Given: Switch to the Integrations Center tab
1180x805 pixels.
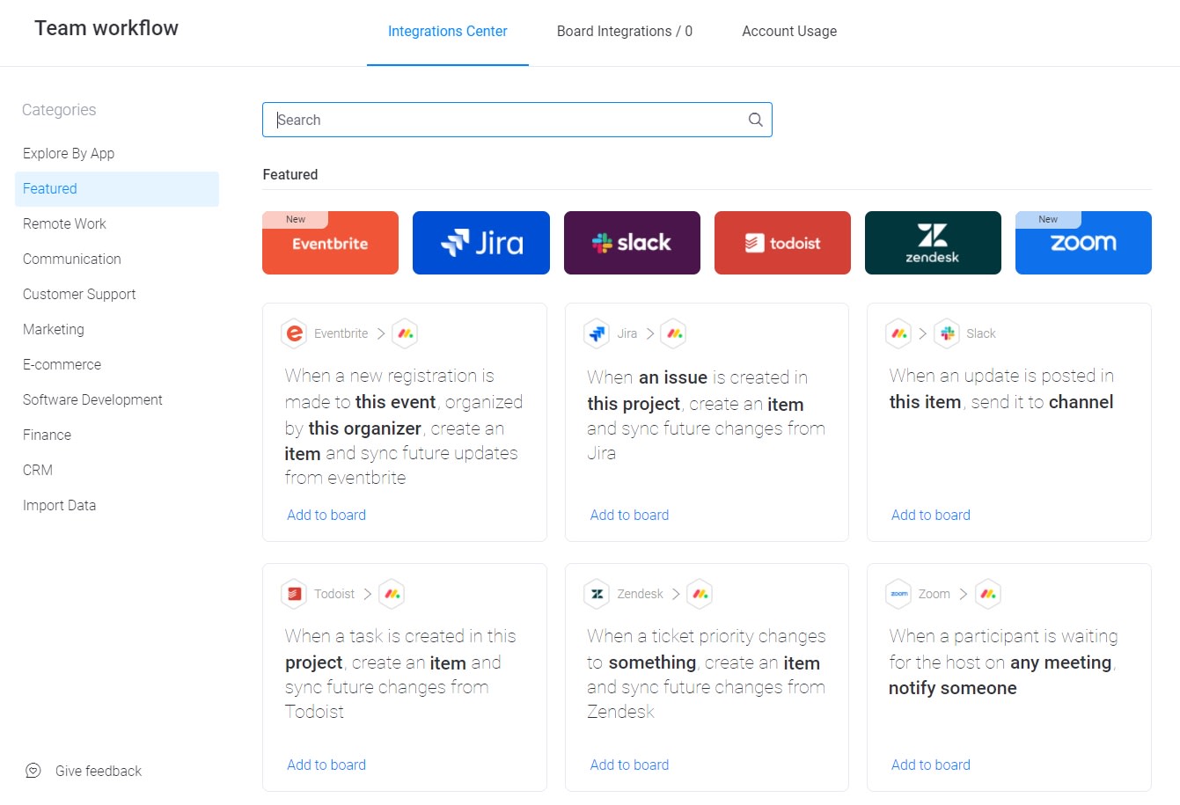Looking at the screenshot, I should [448, 32].
